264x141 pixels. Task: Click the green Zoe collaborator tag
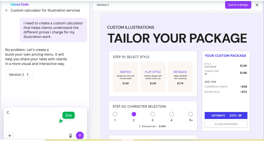click(68, 115)
